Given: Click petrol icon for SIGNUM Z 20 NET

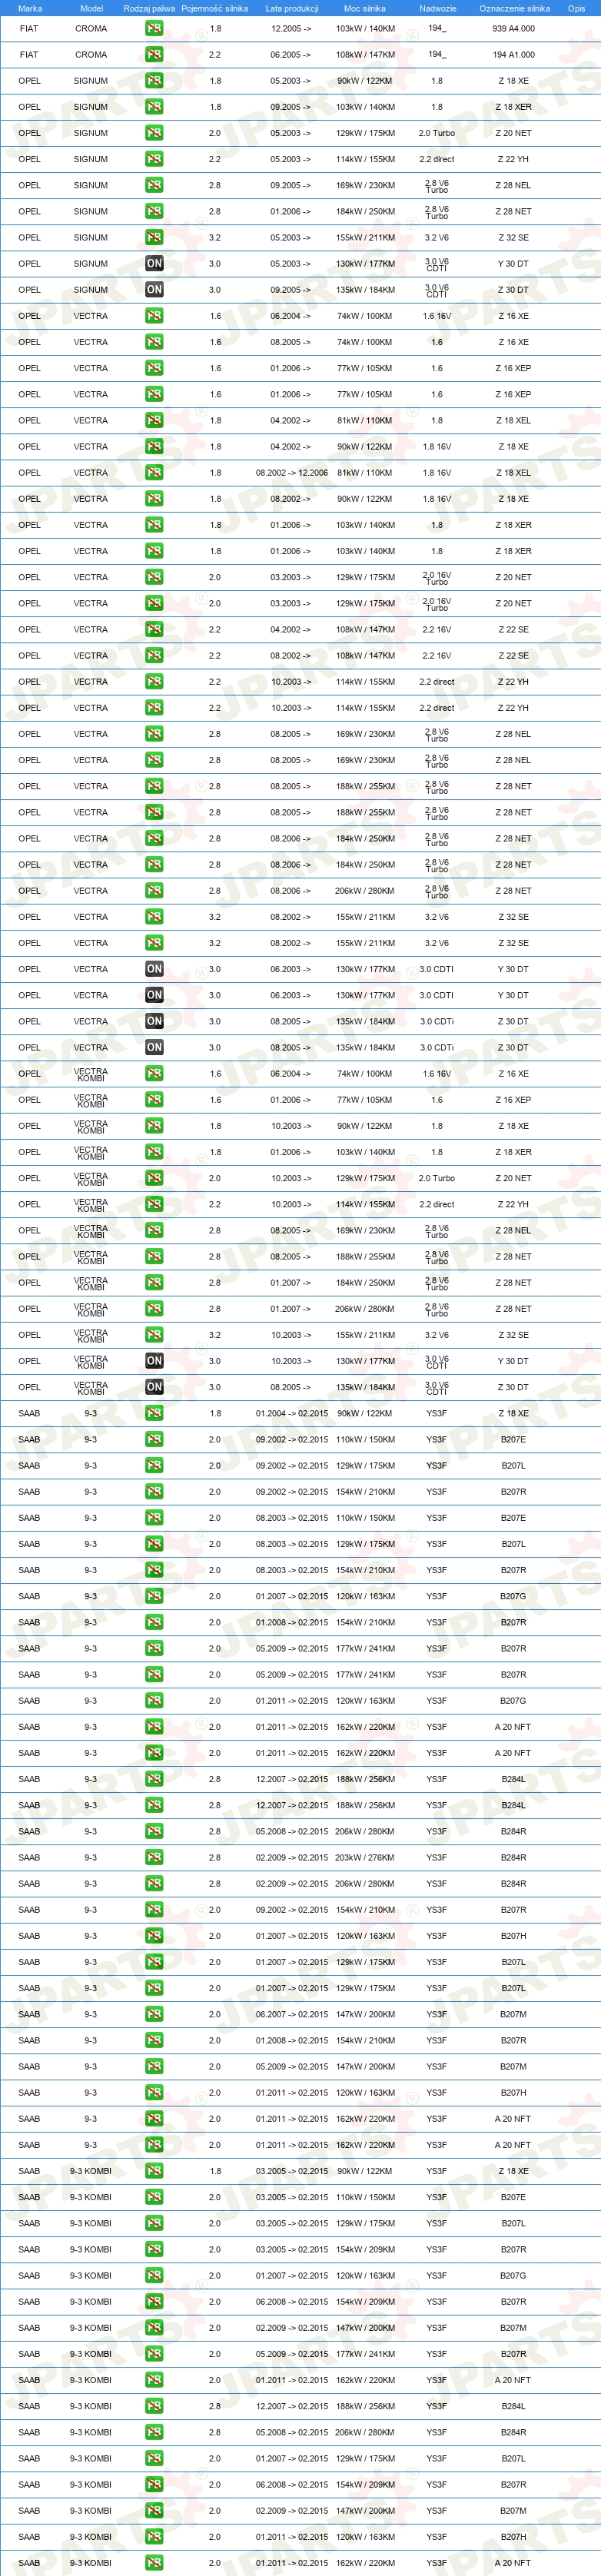Looking at the screenshot, I should (x=154, y=133).
